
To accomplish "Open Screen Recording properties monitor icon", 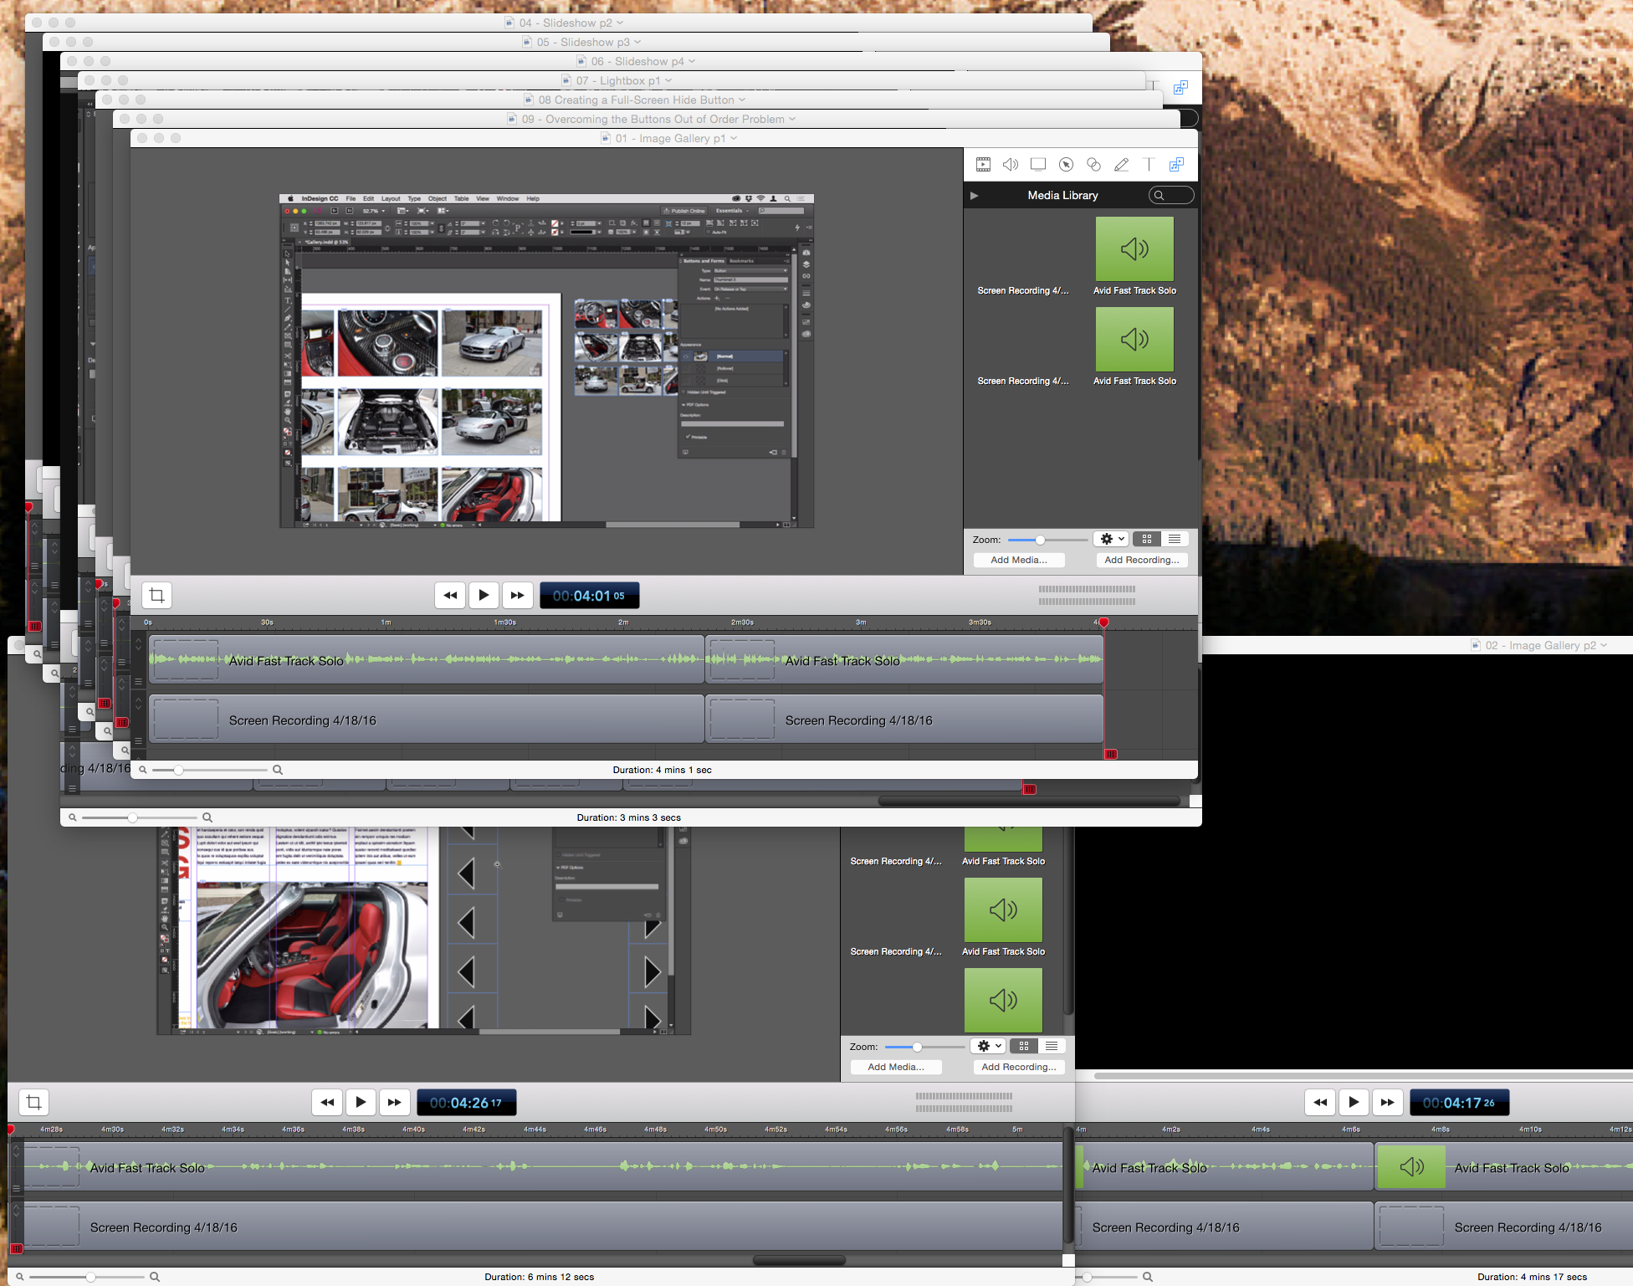I will (1038, 165).
